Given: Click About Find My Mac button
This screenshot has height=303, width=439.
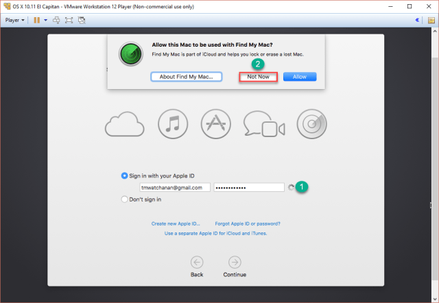Looking at the screenshot, I should 187,77.
